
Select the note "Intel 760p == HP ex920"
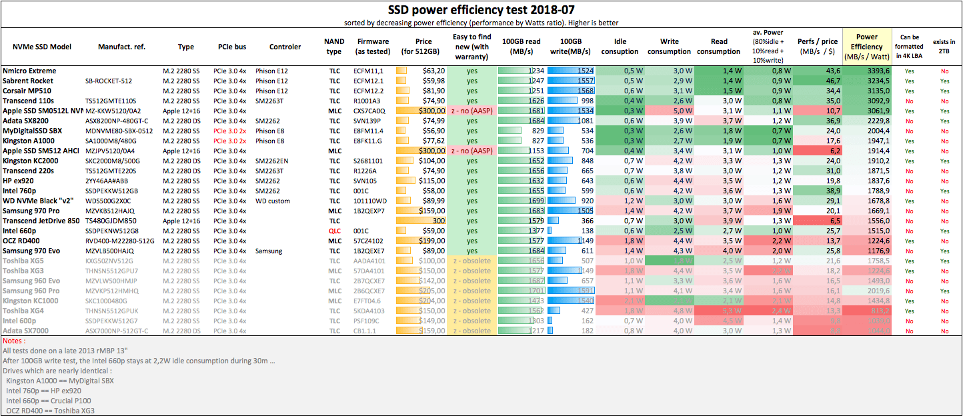(x=45, y=391)
